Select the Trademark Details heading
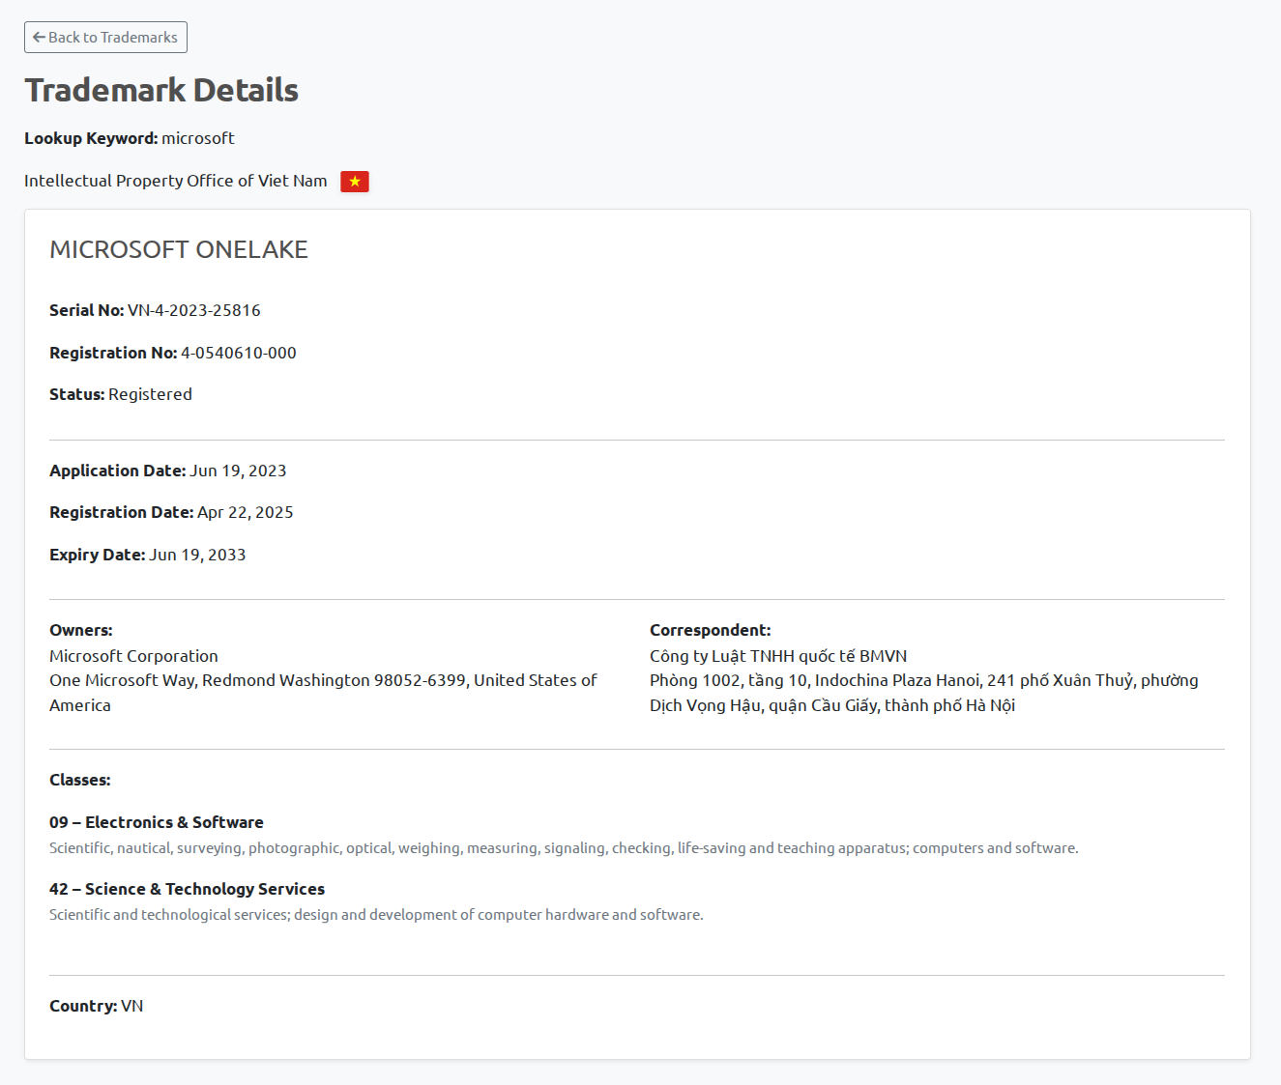The image size is (1281, 1085). pyautogui.click(x=161, y=90)
